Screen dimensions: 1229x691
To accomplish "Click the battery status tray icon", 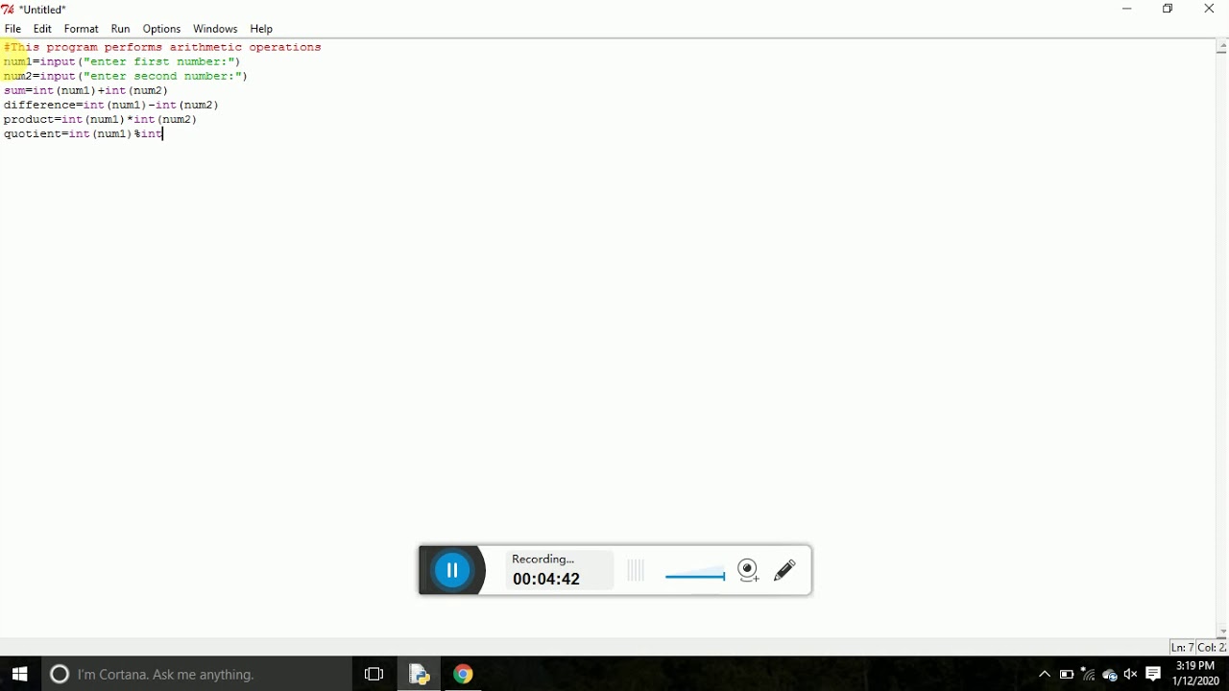I will pos(1067,676).
